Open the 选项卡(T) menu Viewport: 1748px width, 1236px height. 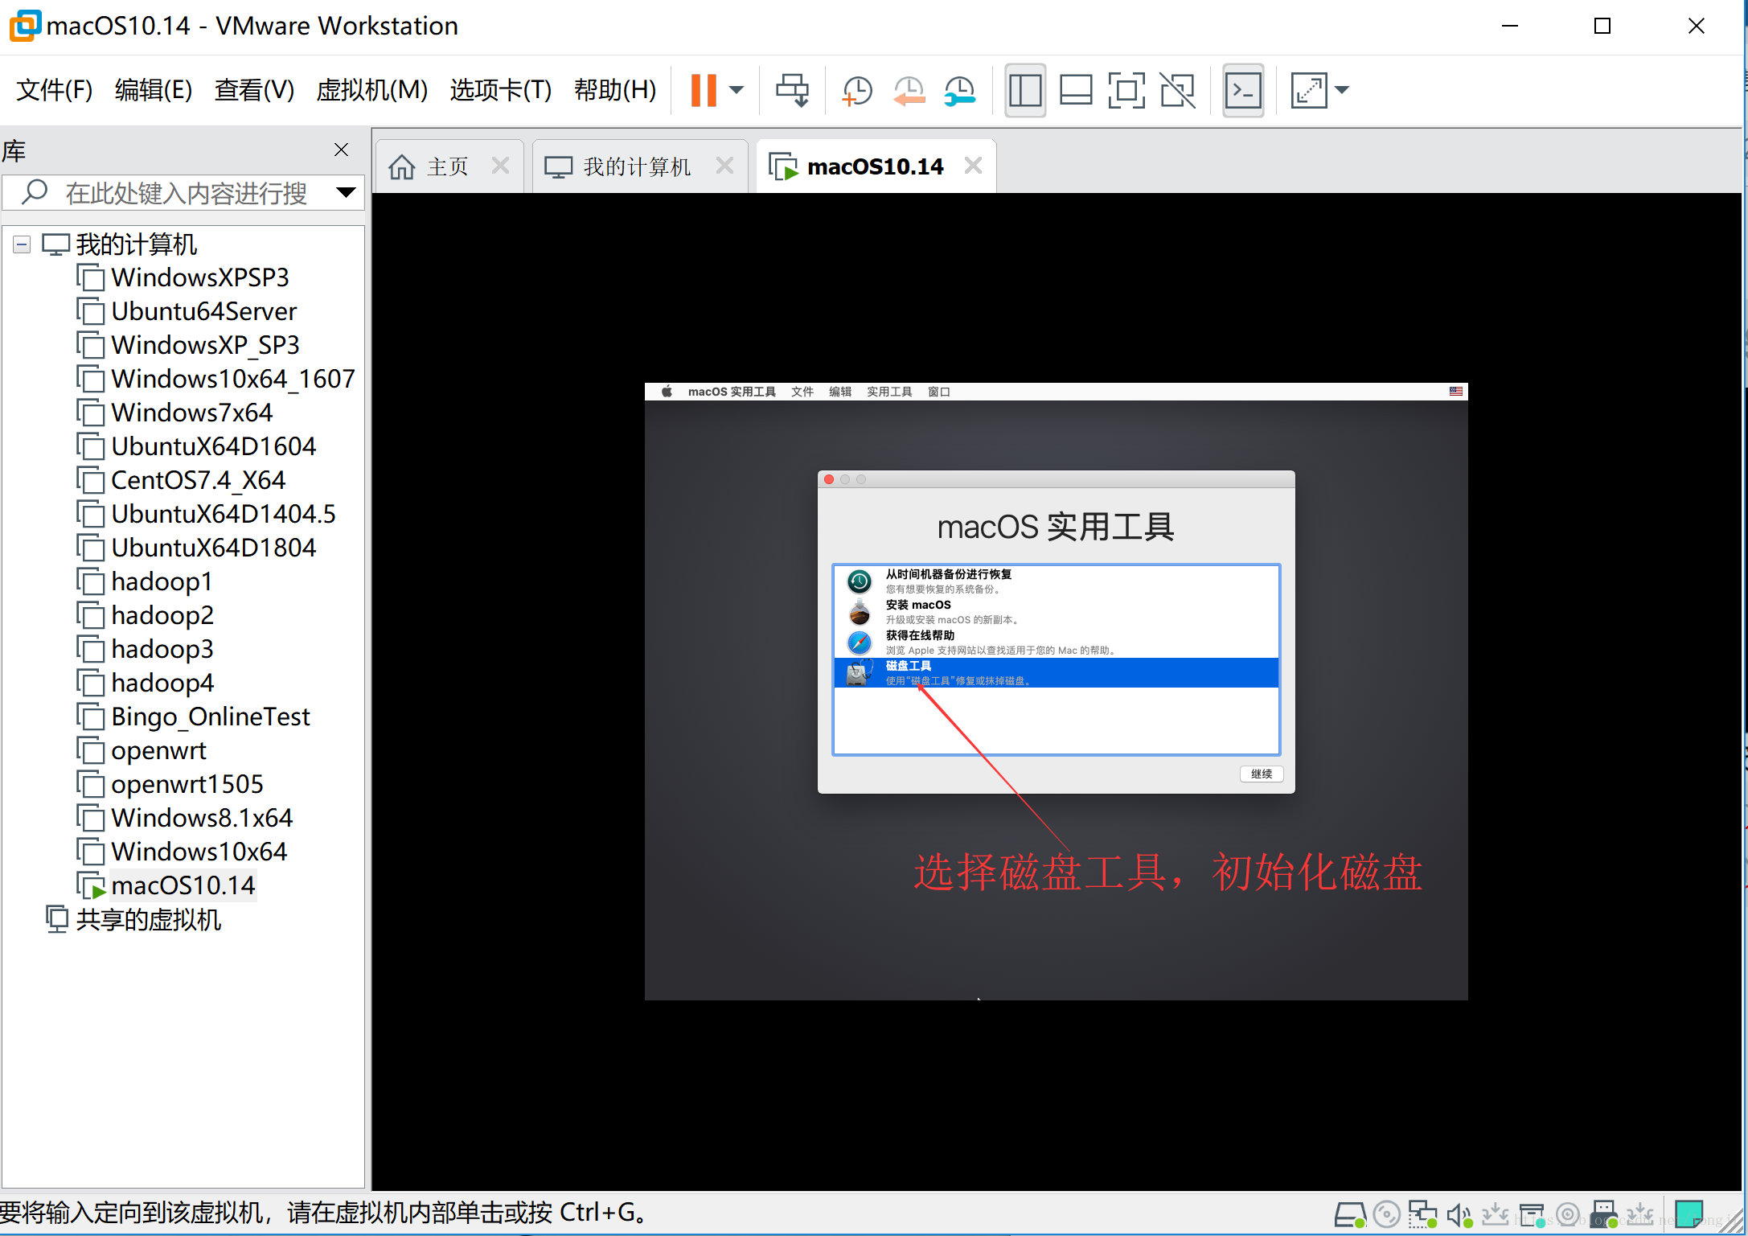click(x=500, y=90)
